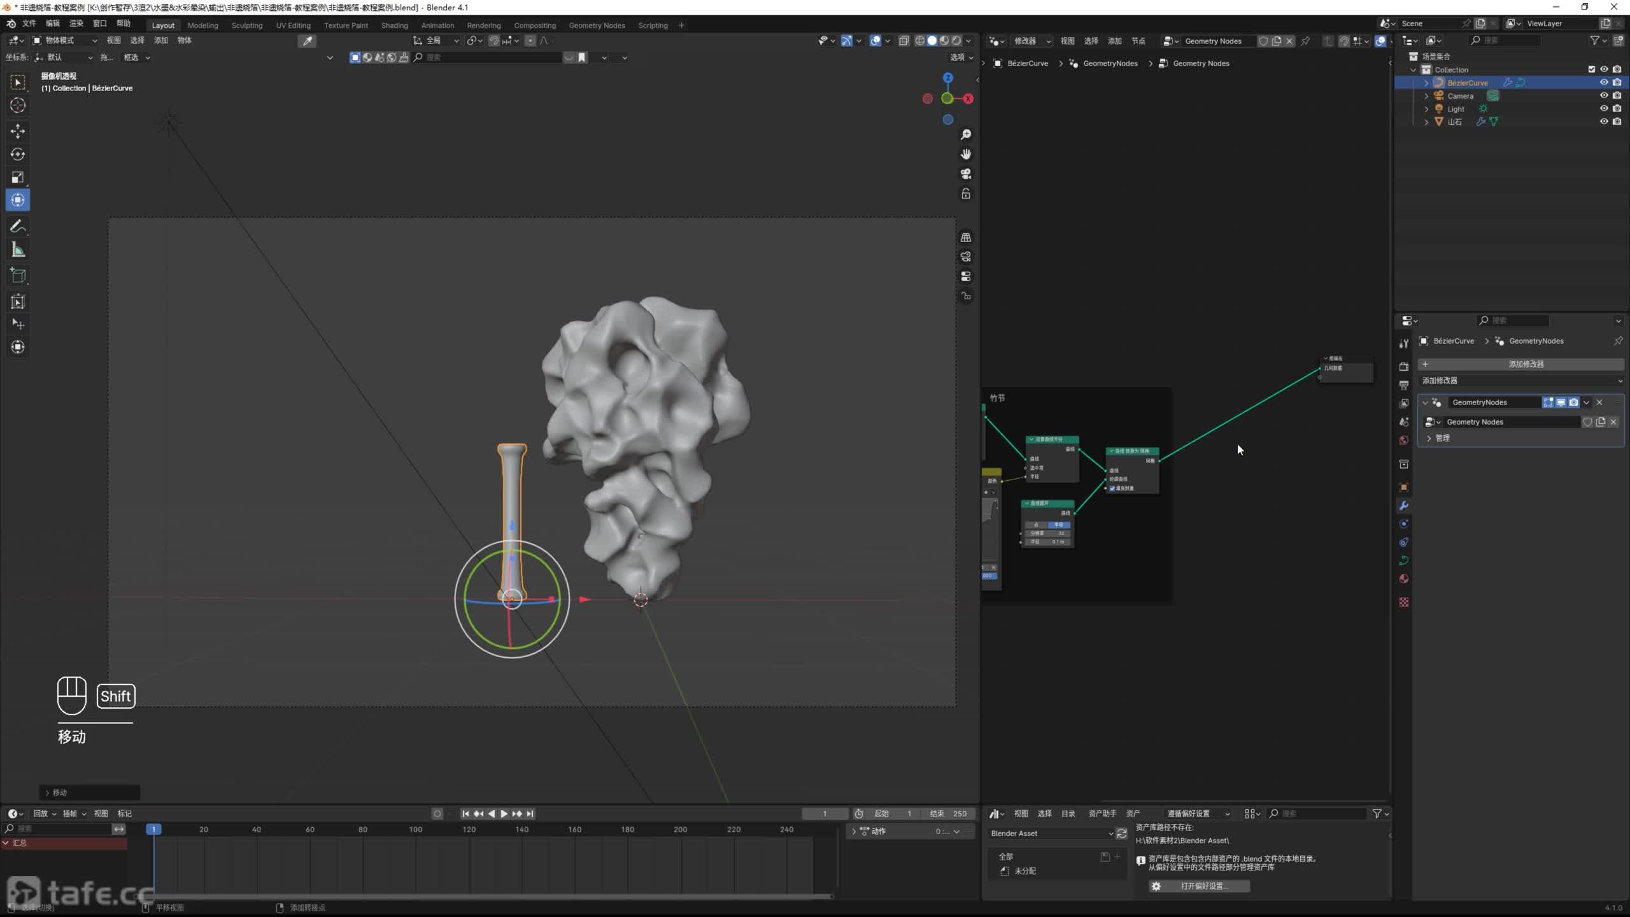
Task: Click the 3D cursor tool icon
Action: click(x=18, y=105)
